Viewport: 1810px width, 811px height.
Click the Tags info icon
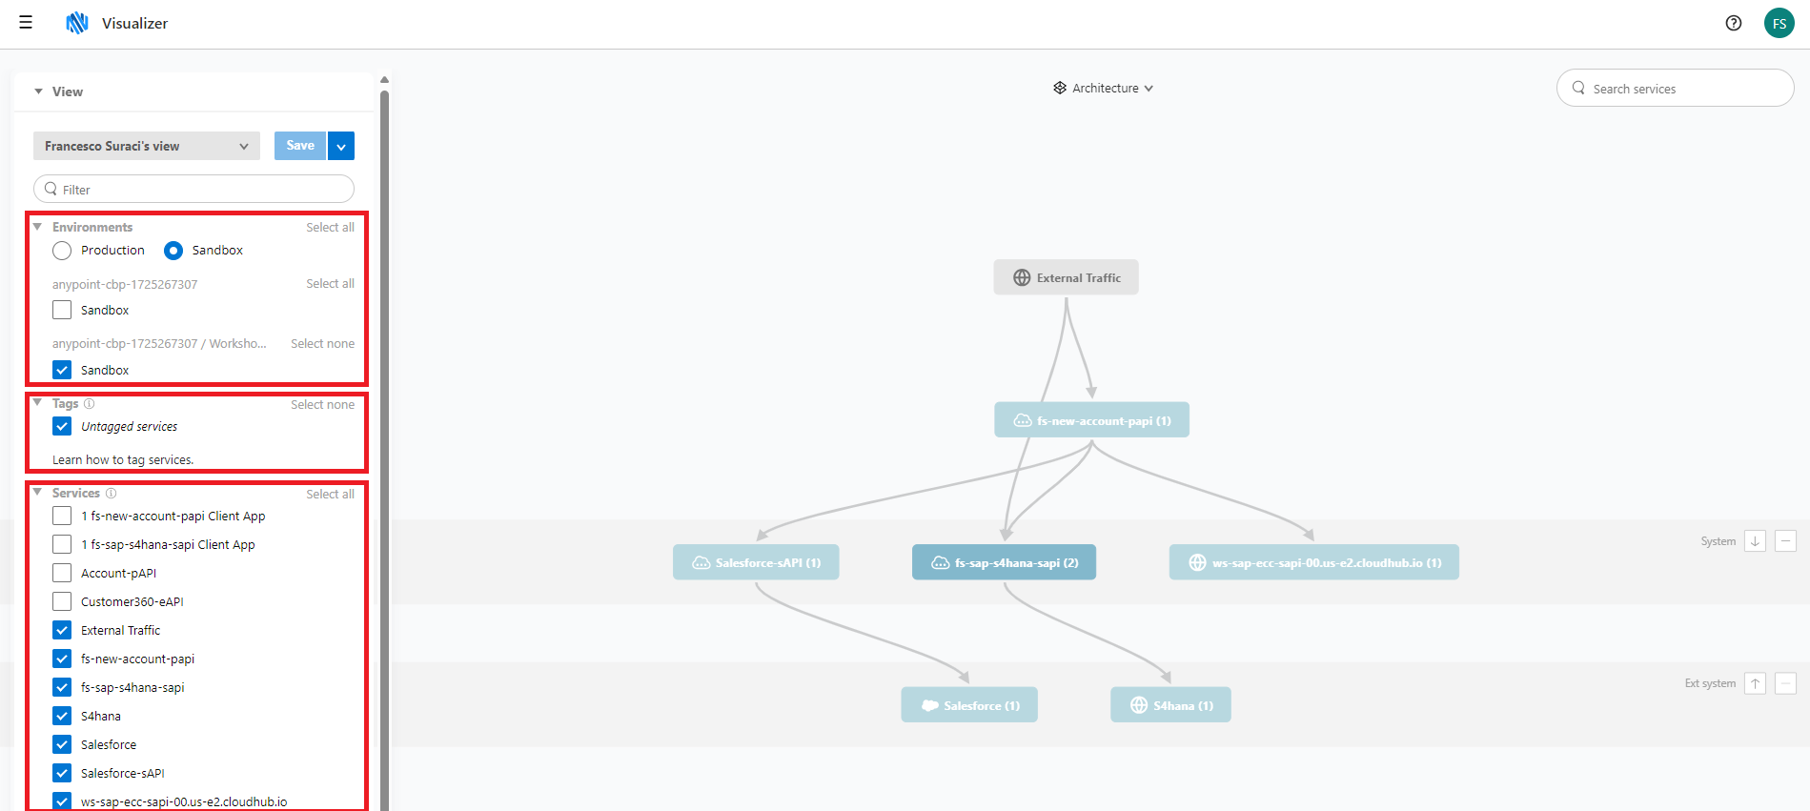90,404
